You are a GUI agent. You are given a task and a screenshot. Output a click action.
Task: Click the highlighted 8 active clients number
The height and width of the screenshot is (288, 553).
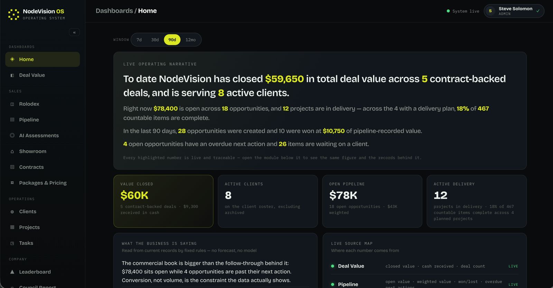[221, 93]
